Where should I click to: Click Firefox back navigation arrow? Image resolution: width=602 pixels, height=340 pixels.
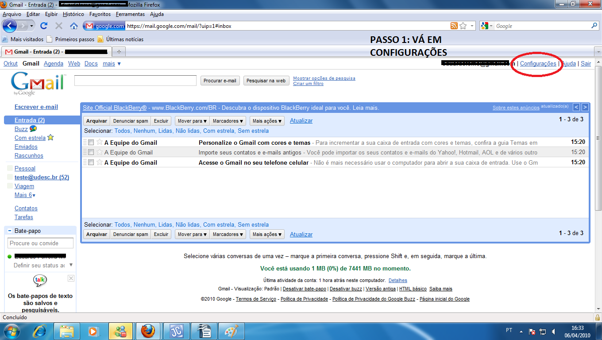coord(10,26)
